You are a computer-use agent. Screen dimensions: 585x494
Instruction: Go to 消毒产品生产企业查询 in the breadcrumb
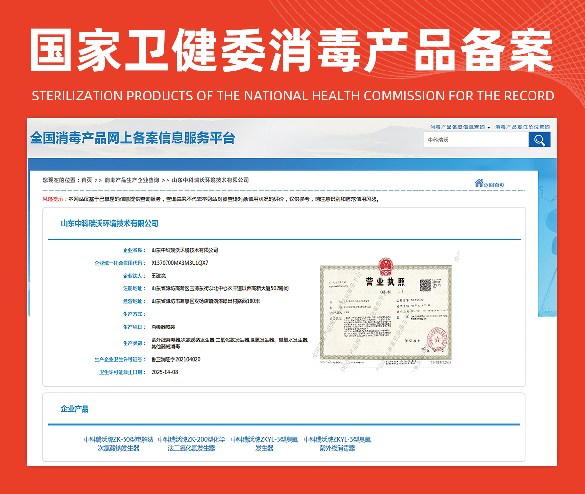click(x=132, y=180)
